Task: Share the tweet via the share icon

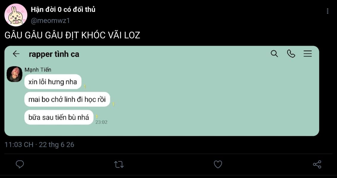Action: pos(317,164)
